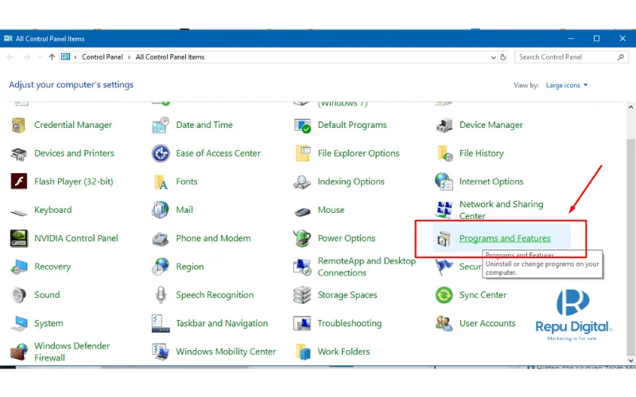Click the Devices and Printers icon
The height and width of the screenshot is (397, 636).
click(18, 153)
